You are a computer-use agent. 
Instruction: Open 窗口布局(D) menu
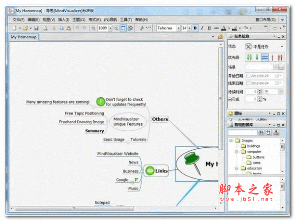pyautogui.click(x=265, y=20)
